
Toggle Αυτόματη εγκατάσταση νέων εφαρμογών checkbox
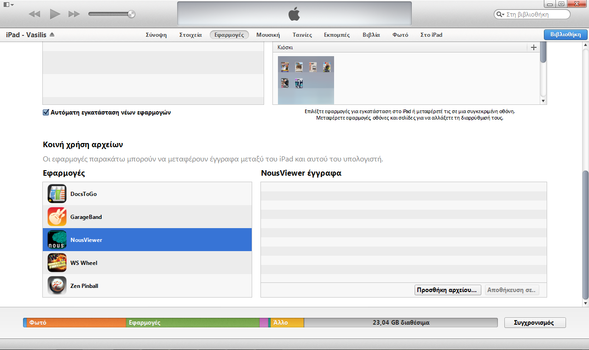coord(46,112)
